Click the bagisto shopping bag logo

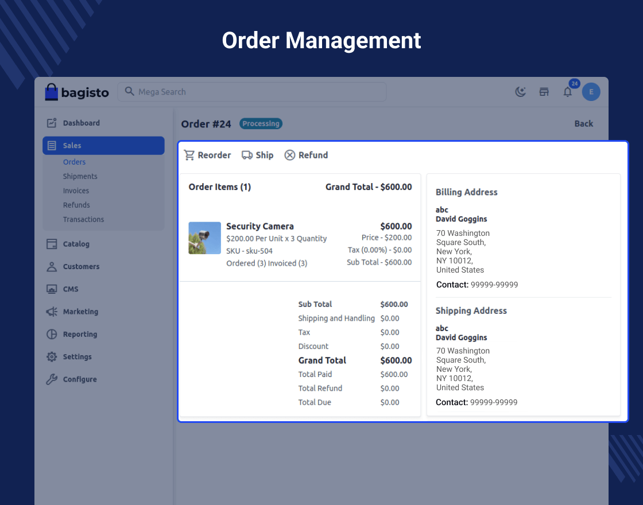click(51, 92)
